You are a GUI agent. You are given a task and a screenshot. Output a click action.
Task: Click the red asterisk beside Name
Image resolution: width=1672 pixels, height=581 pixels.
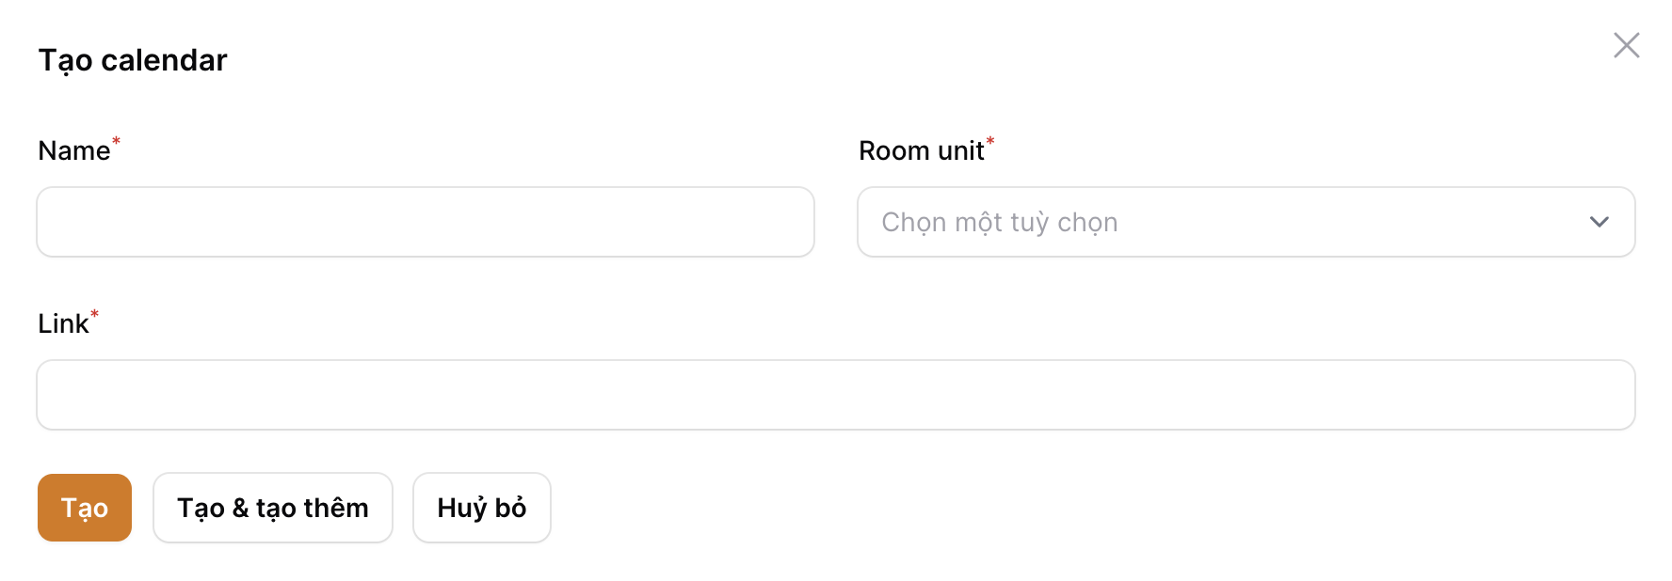[x=117, y=142]
